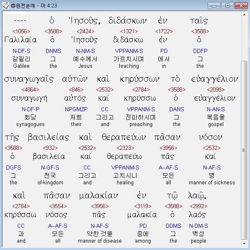
Task: Click the Korean gloss 약한 것을
Action: tap(100, 234)
